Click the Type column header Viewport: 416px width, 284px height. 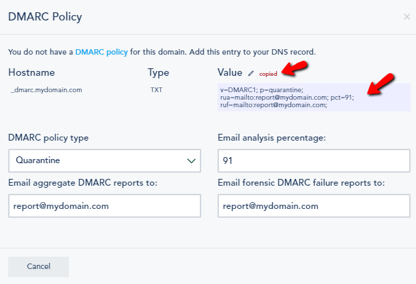click(x=158, y=72)
